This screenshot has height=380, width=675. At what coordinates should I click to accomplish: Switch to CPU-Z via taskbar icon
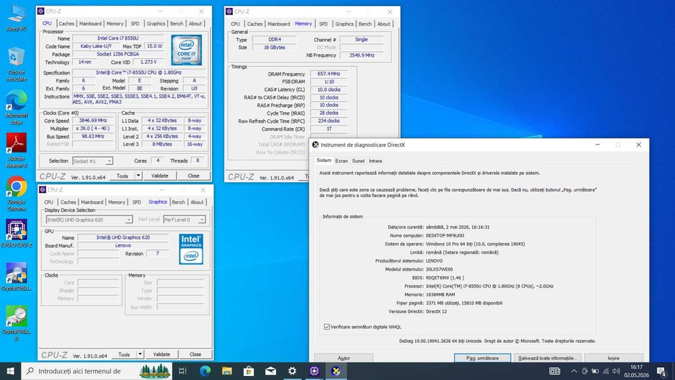point(315,371)
